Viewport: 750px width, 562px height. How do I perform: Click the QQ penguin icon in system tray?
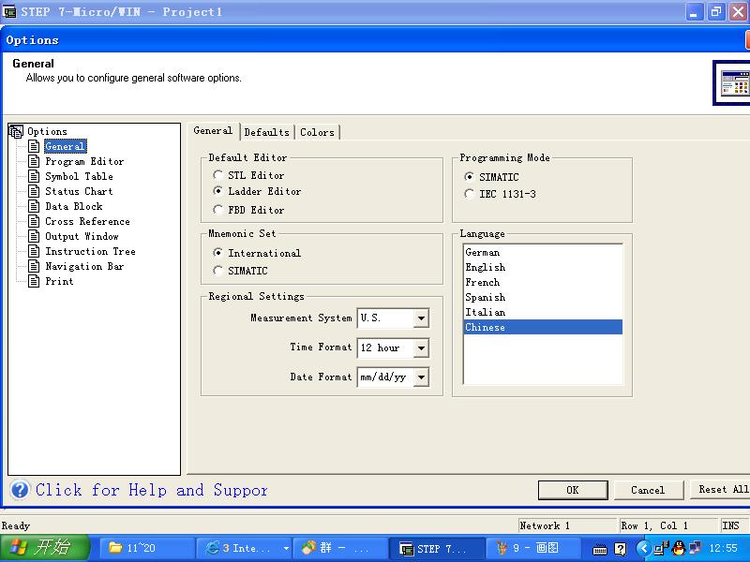[x=678, y=548]
